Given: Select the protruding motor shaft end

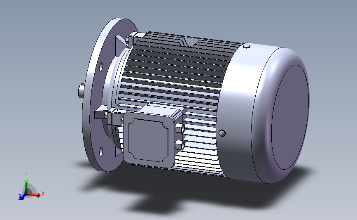Looking at the screenshot, I should point(81,91).
